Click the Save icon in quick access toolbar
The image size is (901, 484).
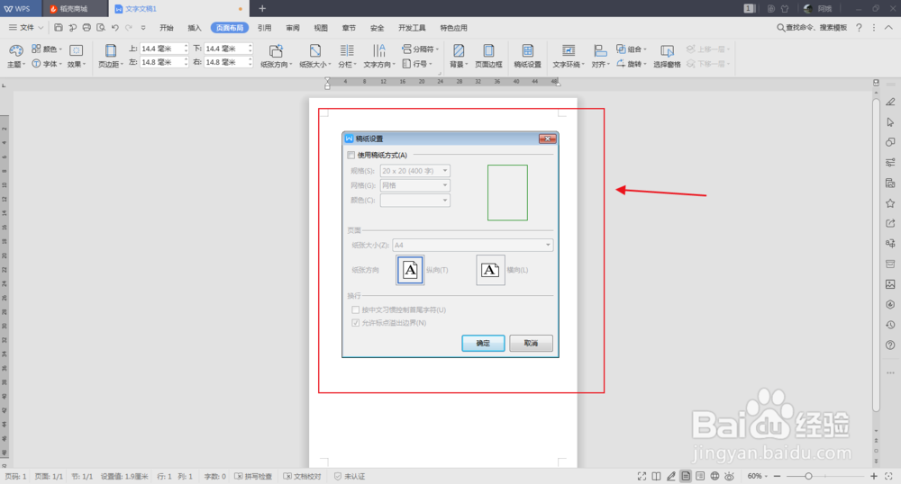pyautogui.click(x=58, y=28)
